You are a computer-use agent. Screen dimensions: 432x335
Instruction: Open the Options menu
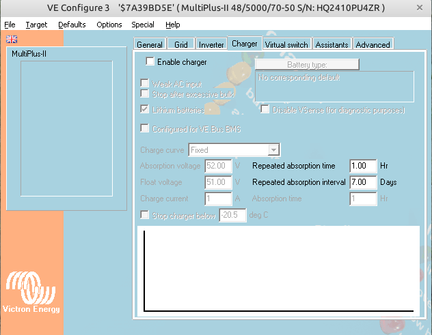pyautogui.click(x=109, y=25)
